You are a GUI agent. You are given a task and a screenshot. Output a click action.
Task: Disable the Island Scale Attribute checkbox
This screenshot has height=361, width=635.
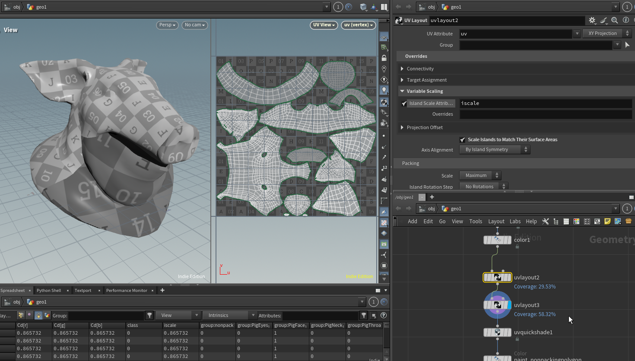coord(404,104)
